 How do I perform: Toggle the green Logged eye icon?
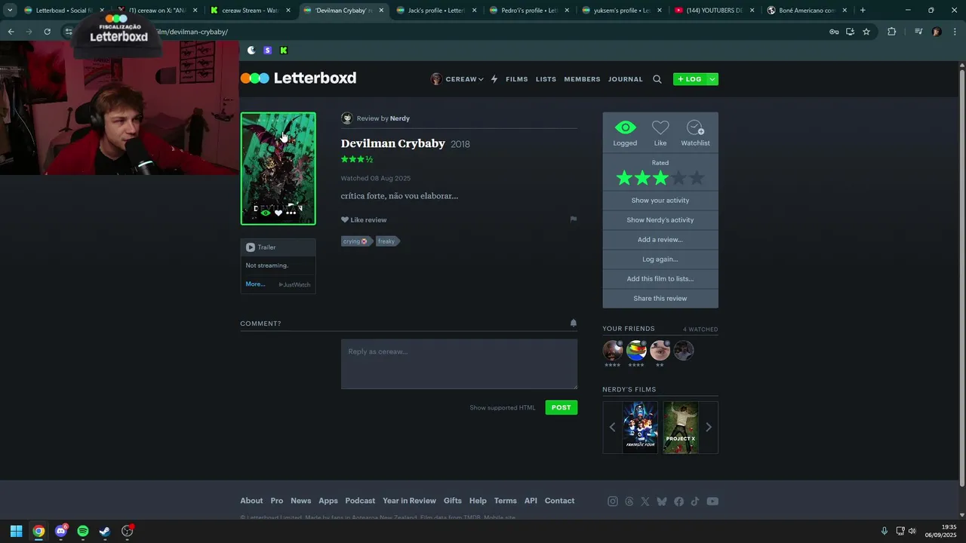click(x=625, y=127)
